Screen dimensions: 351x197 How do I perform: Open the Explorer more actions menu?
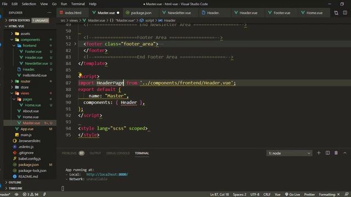49,13
